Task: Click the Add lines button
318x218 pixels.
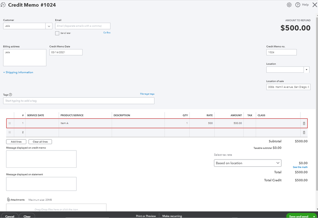Action: click(16, 142)
